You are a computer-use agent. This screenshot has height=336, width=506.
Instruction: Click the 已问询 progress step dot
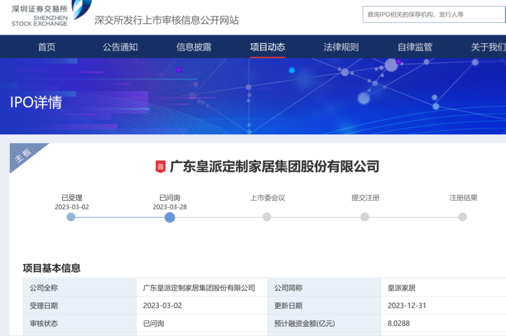pos(170,218)
